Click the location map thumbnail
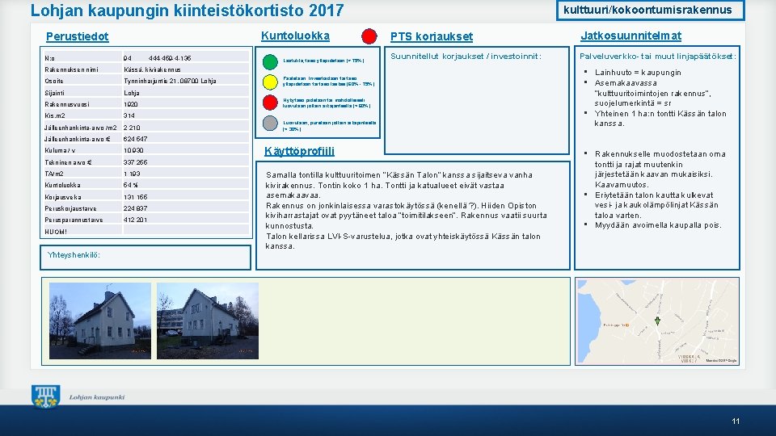 point(658,321)
